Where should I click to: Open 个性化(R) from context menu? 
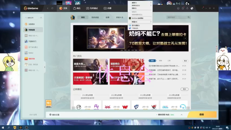pos(140,28)
